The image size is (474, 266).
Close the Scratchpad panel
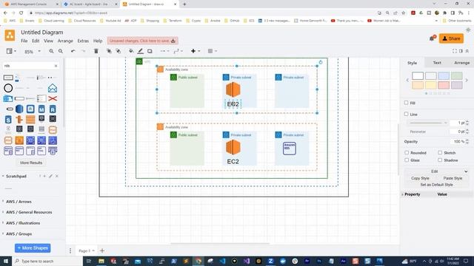(x=57, y=176)
